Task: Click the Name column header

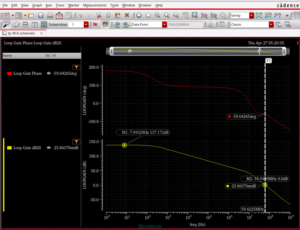Action: [x=23, y=56]
